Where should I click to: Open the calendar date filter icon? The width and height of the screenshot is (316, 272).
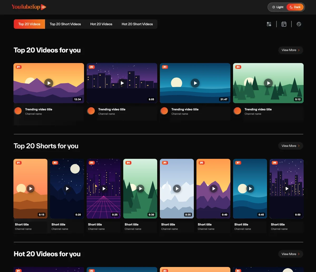point(284,24)
